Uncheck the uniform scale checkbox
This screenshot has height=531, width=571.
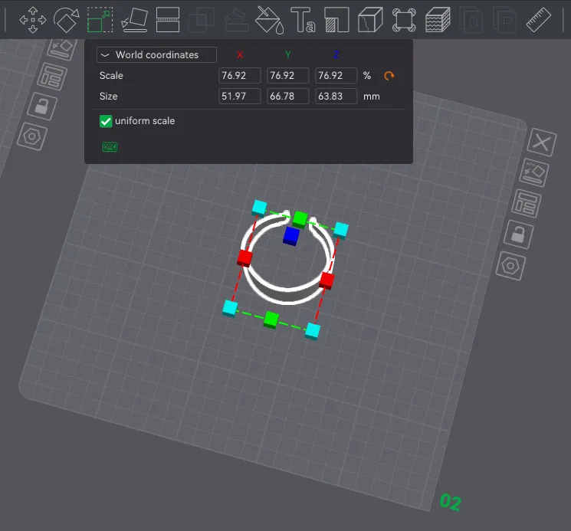[106, 121]
